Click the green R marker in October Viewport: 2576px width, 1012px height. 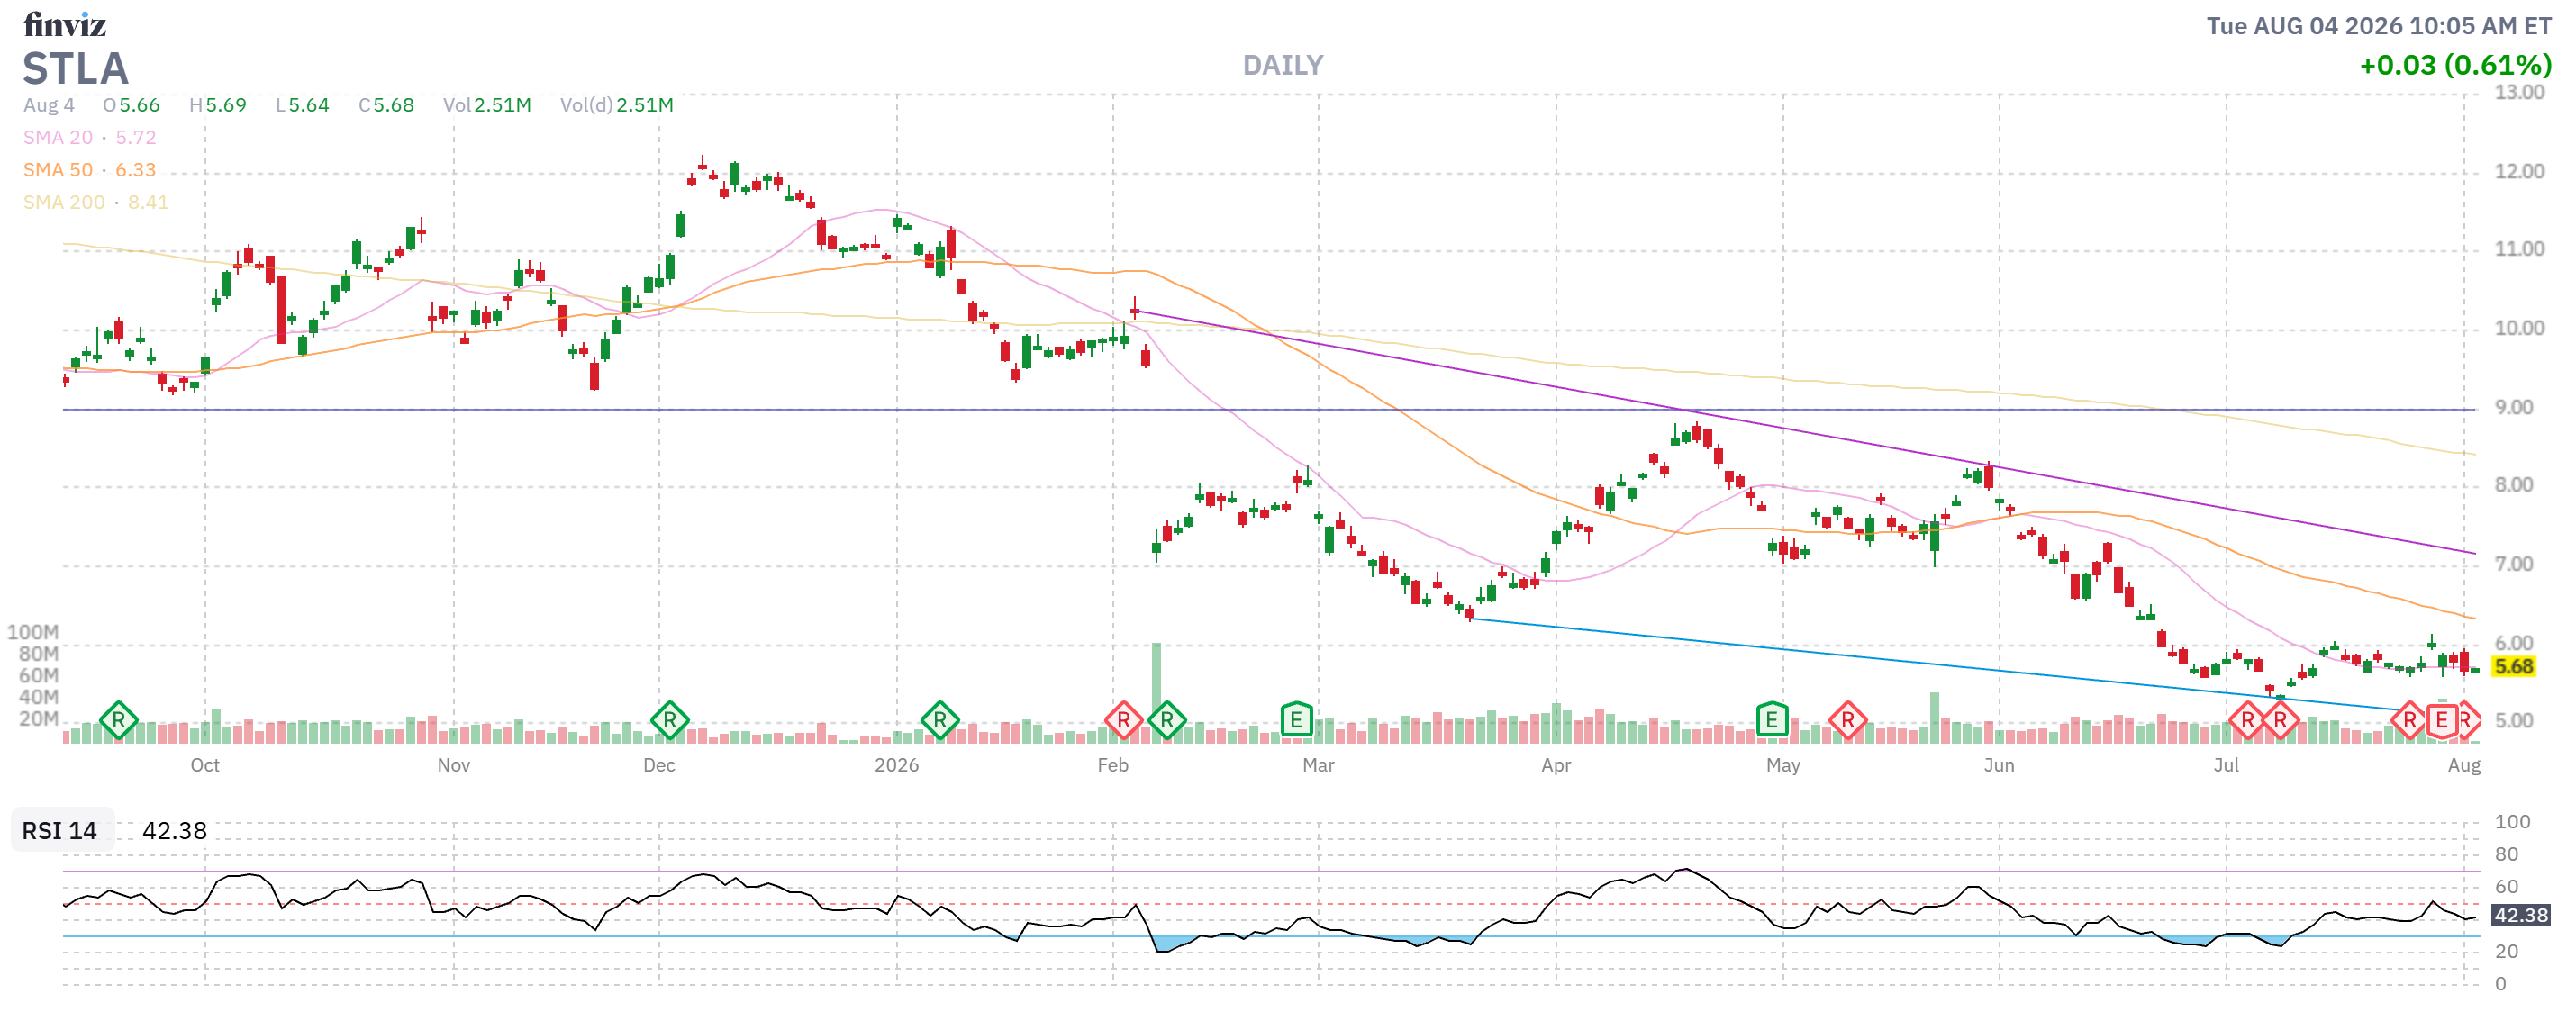click(x=118, y=720)
